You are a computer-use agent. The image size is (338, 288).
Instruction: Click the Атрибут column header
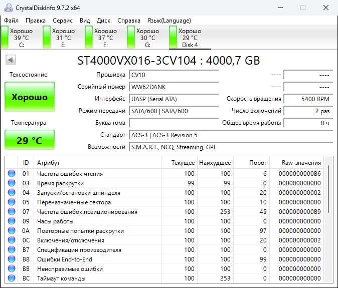click(x=97, y=162)
